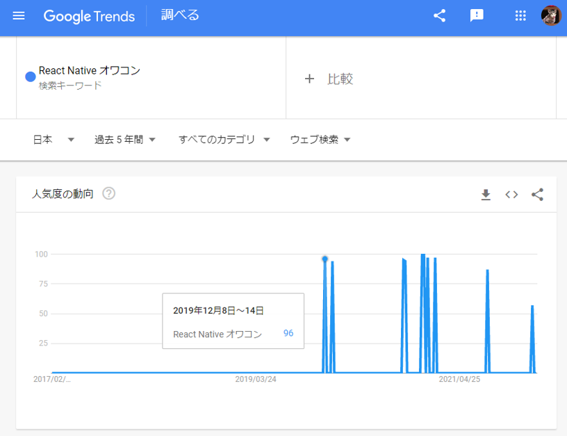Open the hamburger main menu
The height and width of the screenshot is (436, 567).
click(x=19, y=16)
